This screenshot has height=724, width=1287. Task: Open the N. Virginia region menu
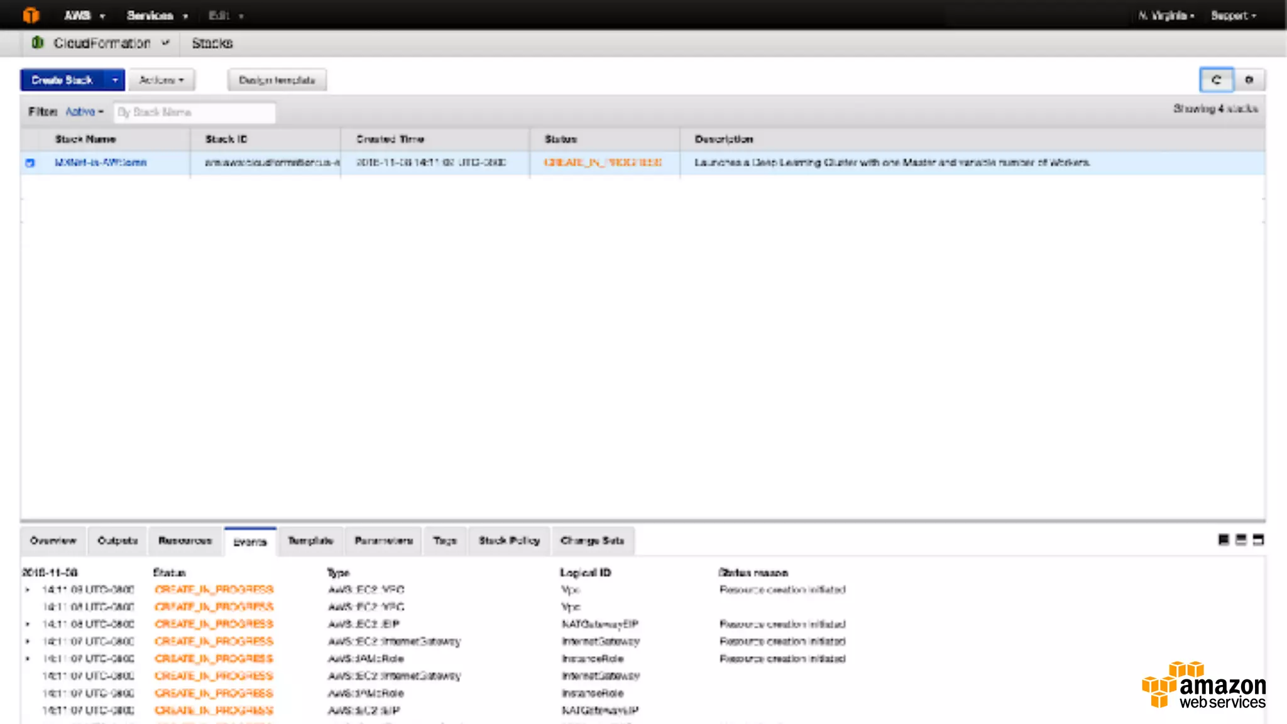pos(1166,15)
